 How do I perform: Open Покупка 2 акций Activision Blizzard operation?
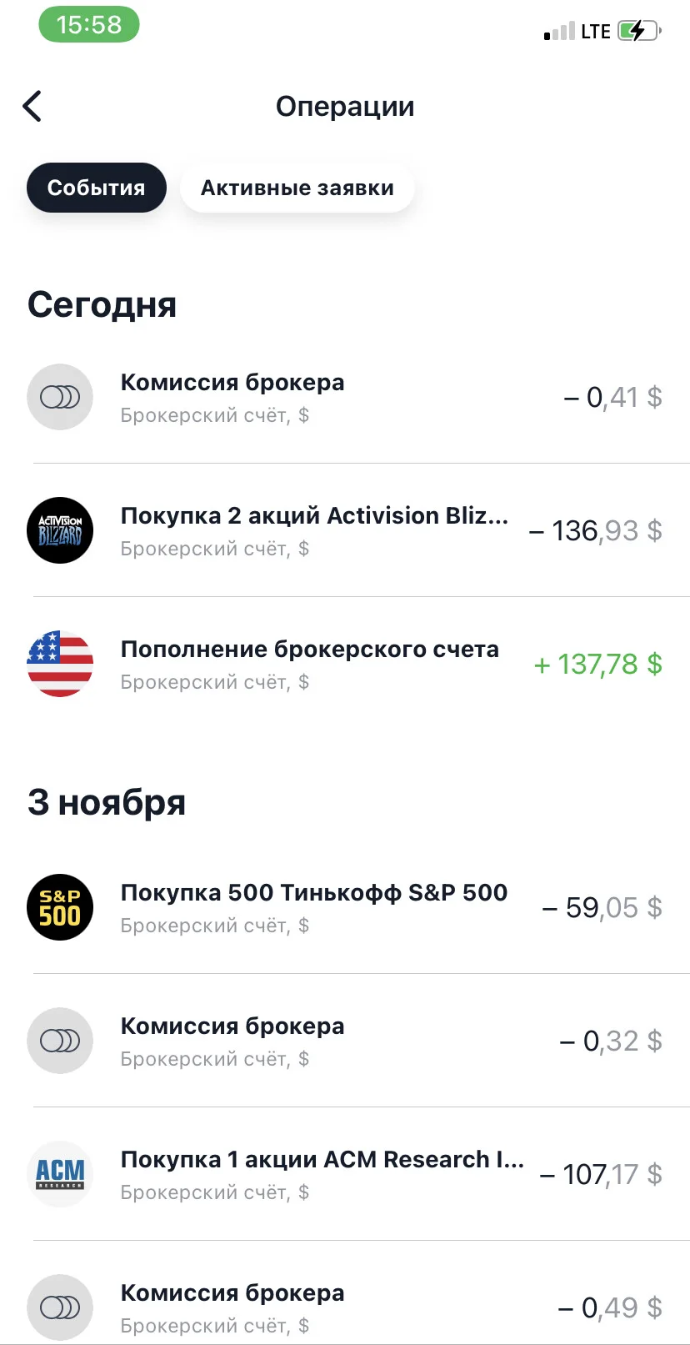[x=345, y=530]
